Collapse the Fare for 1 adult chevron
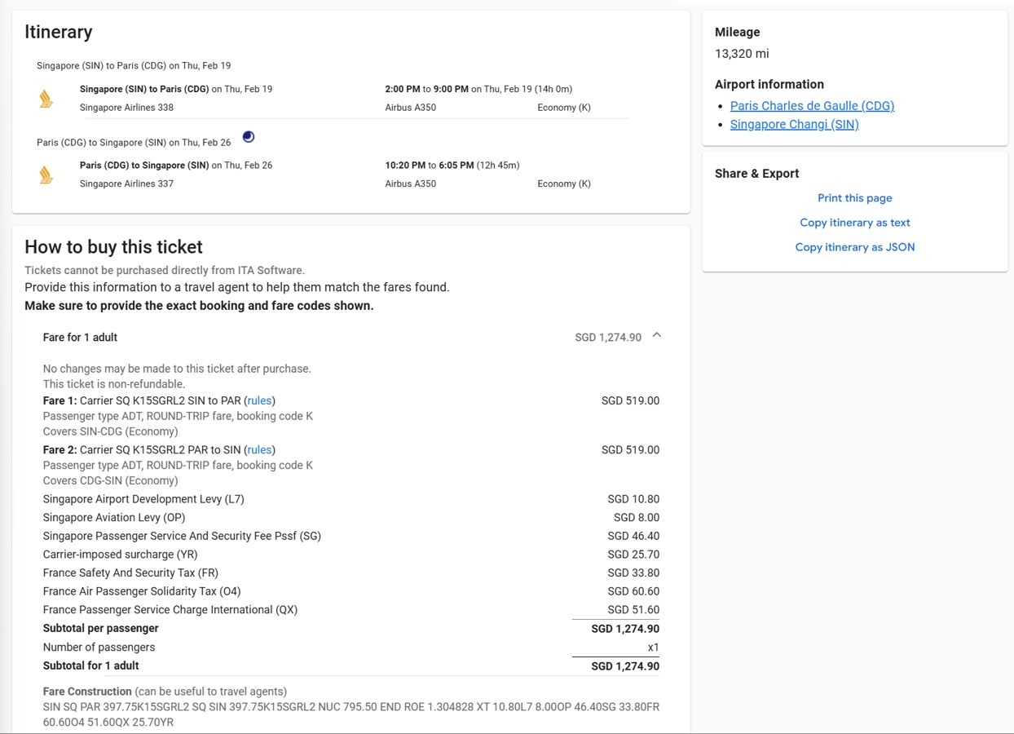Screen dimensions: 1014x734 pos(656,336)
